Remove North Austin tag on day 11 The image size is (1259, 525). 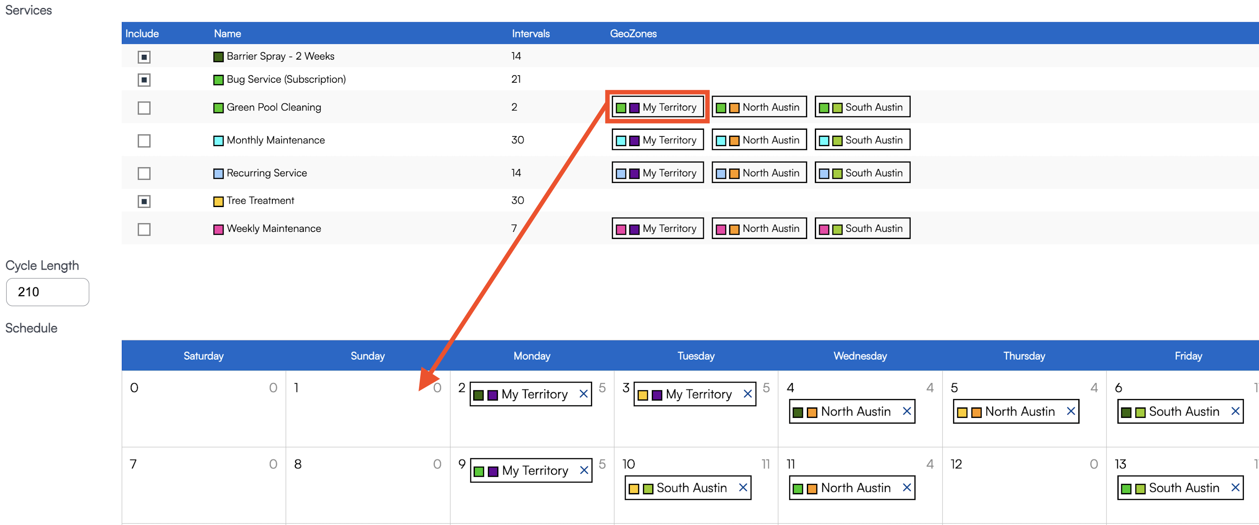point(906,487)
